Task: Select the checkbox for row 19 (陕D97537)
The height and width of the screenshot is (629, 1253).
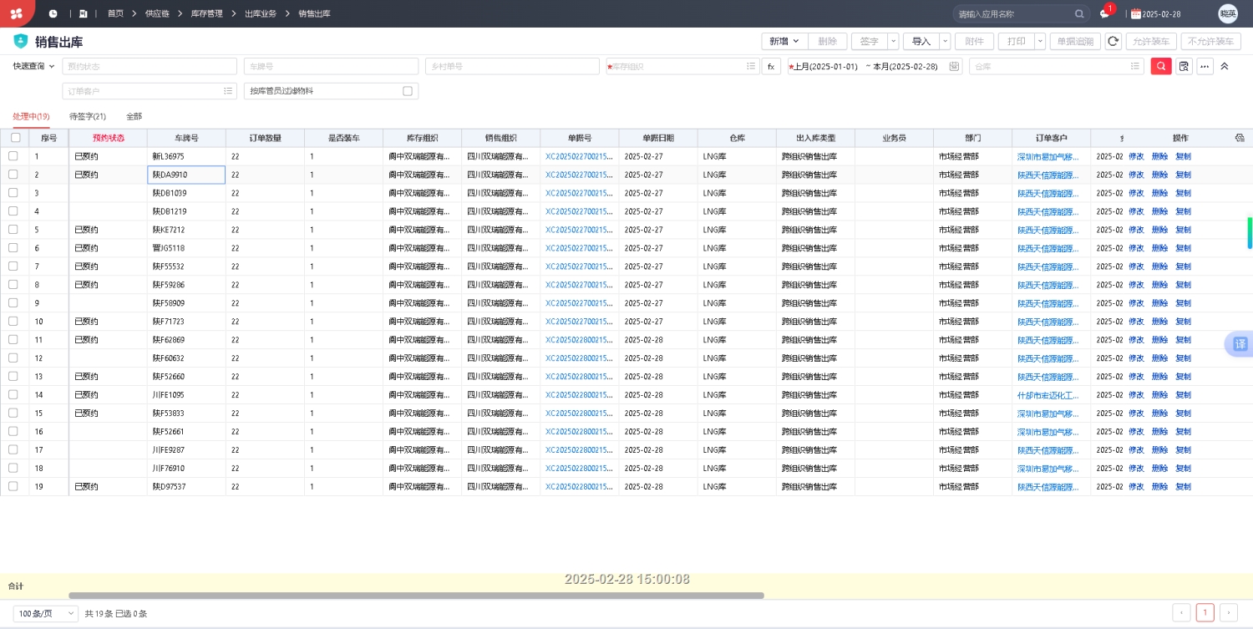Action: click(x=13, y=486)
